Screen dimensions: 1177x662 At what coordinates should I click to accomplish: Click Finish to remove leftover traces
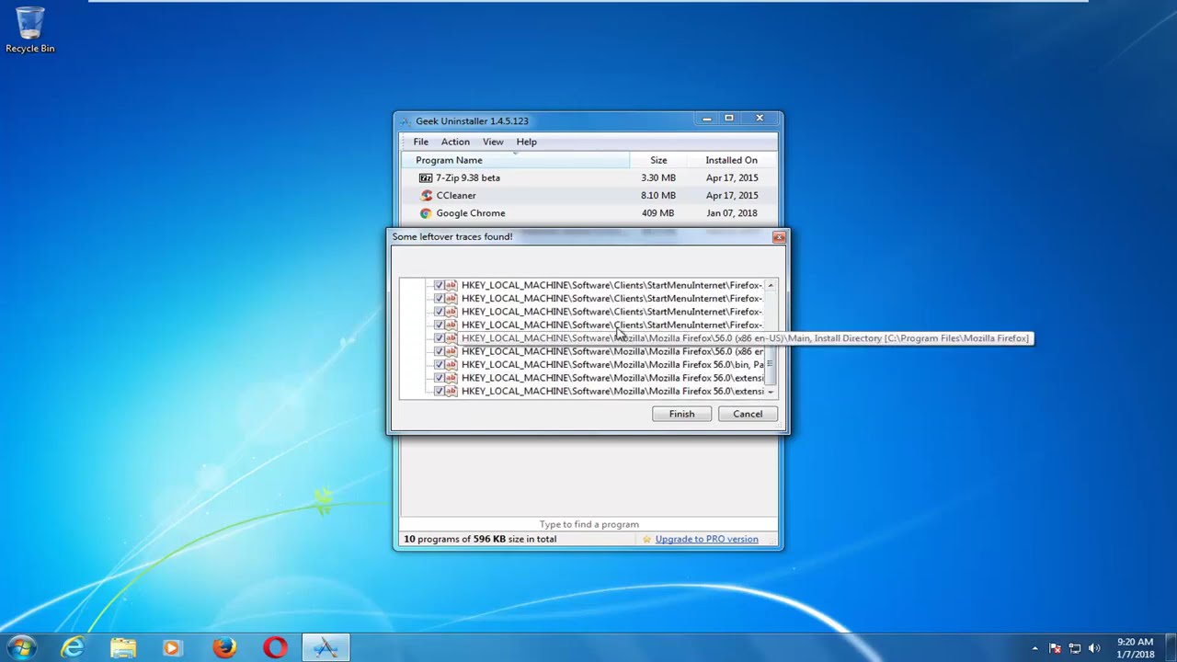point(681,414)
